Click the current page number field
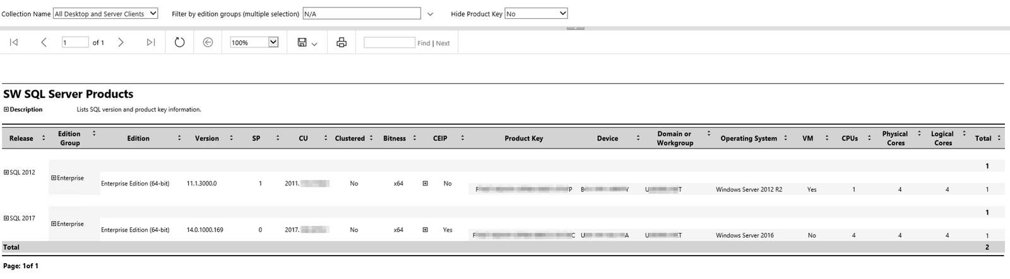This screenshot has height=279, width=1010. click(74, 42)
